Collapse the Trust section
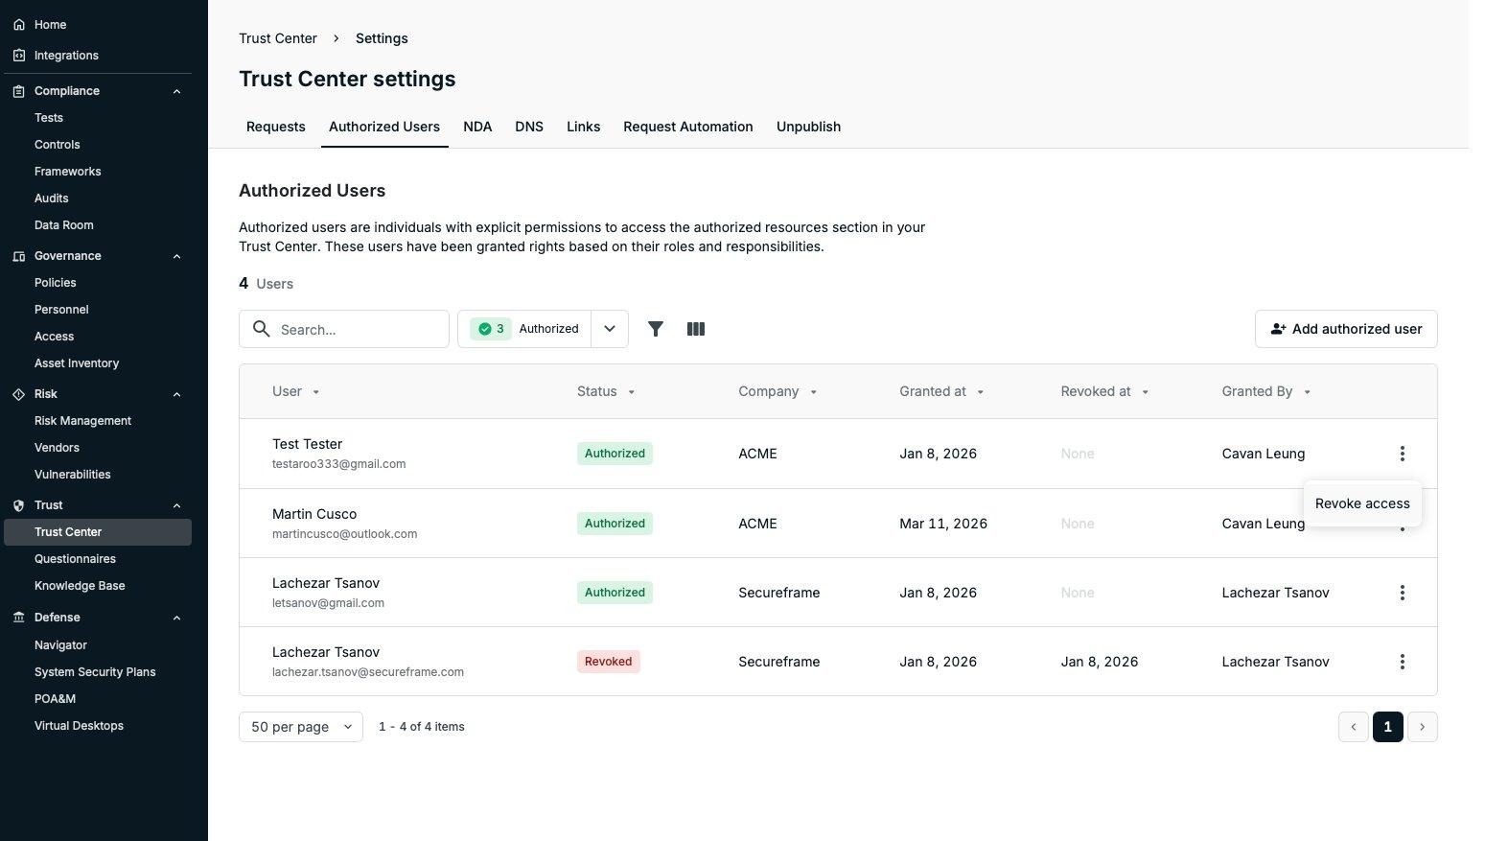1485x841 pixels. coord(176,505)
